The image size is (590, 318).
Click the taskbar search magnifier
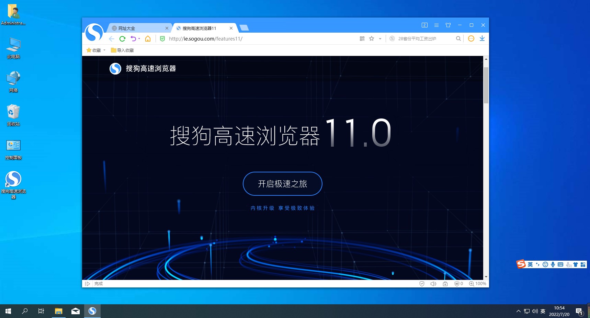click(25, 311)
